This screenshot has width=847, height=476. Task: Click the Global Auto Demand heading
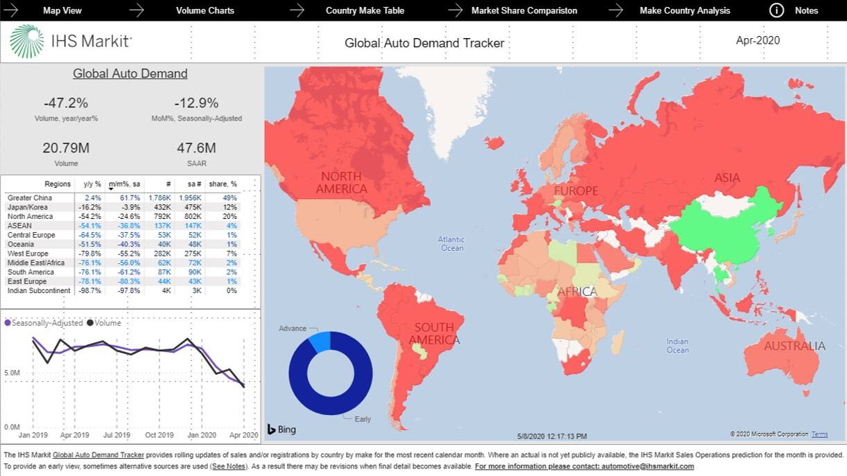point(130,73)
